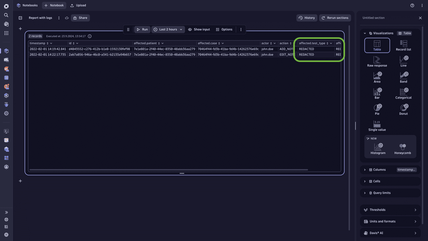Open the Options menu in the query toolbar
The height and width of the screenshot is (241, 428).
pos(224,29)
